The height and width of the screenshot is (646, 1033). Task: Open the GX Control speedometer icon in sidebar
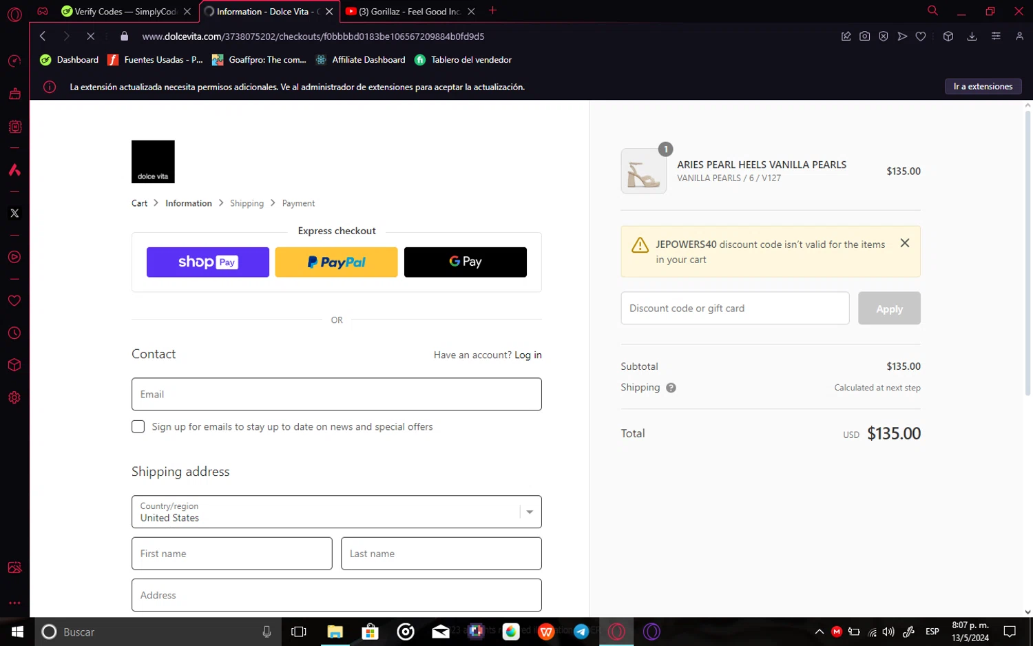pos(14,61)
